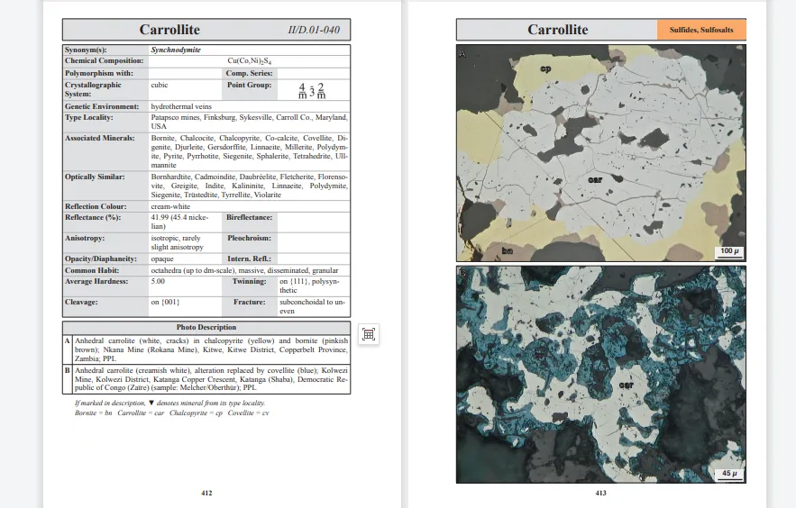Click the Average Hardness value 5.00
Viewport: 796px width, 508px height.
[x=158, y=281]
